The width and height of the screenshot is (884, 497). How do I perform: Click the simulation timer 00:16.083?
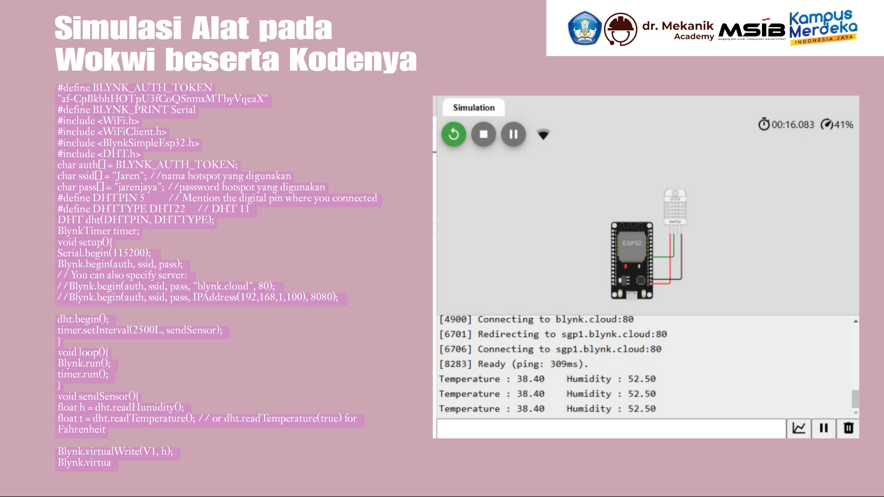tap(786, 124)
